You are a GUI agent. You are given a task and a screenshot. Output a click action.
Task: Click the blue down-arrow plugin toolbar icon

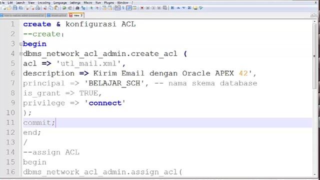pos(184,8)
